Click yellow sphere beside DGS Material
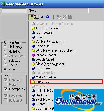The height and width of the screenshot is (111, 104). [x=33, y=50]
